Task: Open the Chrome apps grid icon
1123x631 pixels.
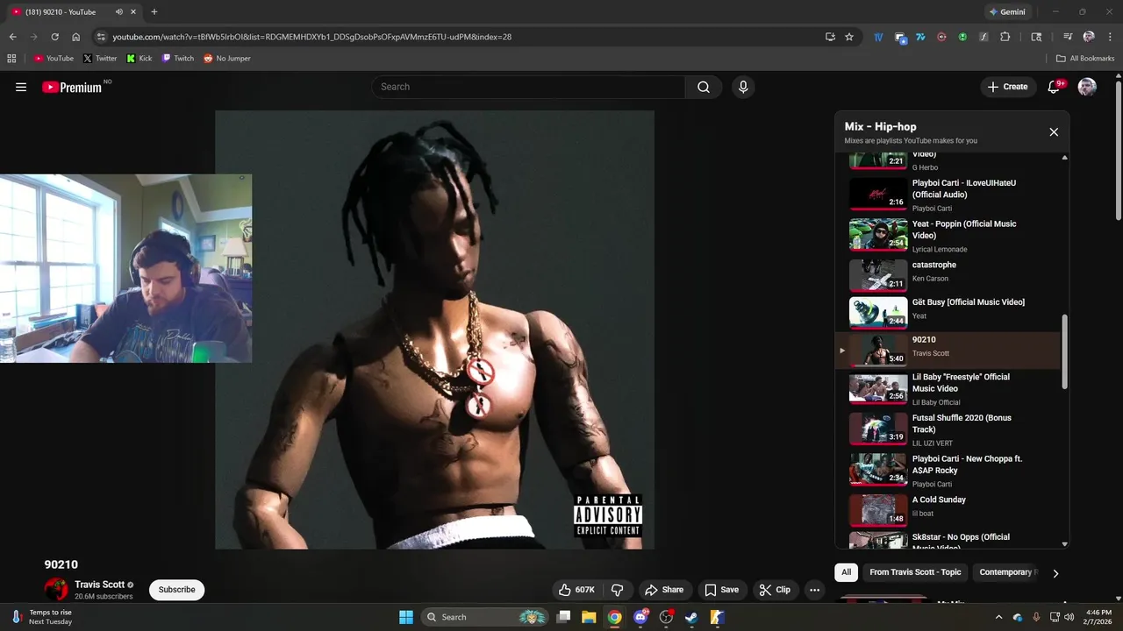Action: pos(11,59)
